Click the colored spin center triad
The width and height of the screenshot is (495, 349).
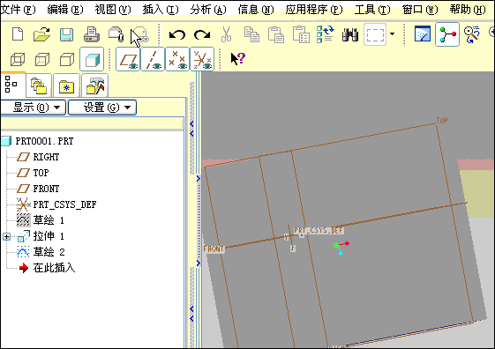[341, 248]
